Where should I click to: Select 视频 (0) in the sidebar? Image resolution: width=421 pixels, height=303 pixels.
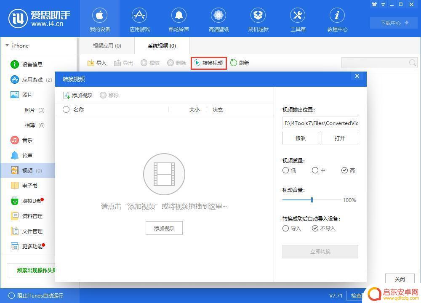[28, 170]
